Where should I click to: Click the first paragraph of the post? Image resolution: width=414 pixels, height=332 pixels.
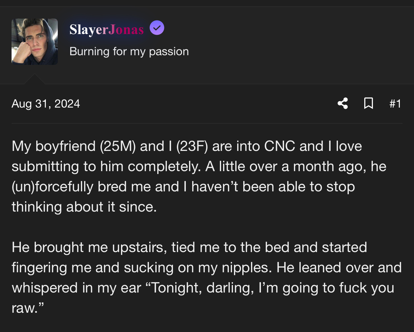[199, 176]
